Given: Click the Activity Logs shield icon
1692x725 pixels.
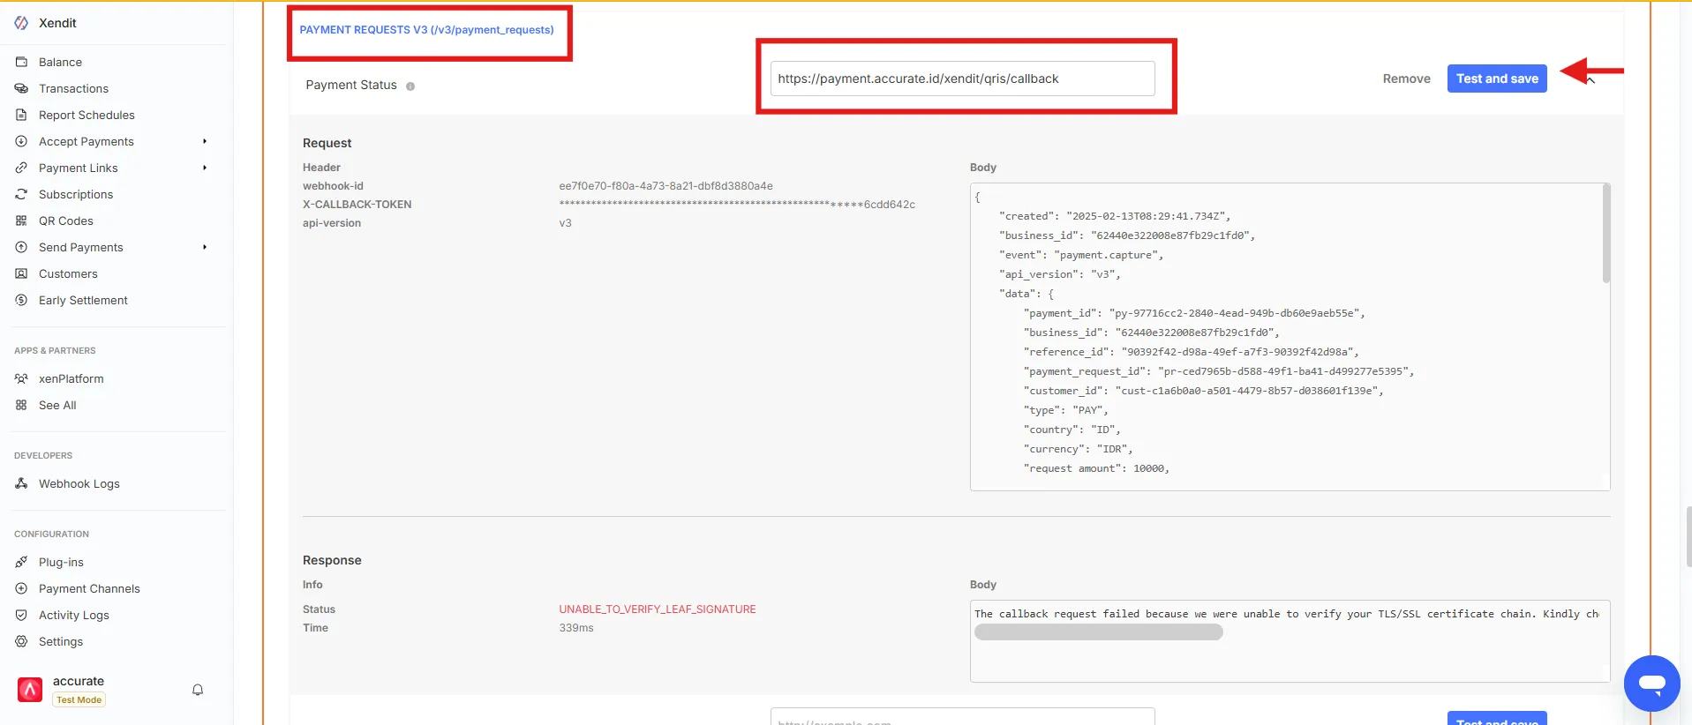Looking at the screenshot, I should 21,615.
